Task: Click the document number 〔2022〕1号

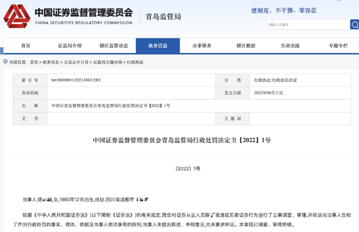Action: click(x=187, y=169)
